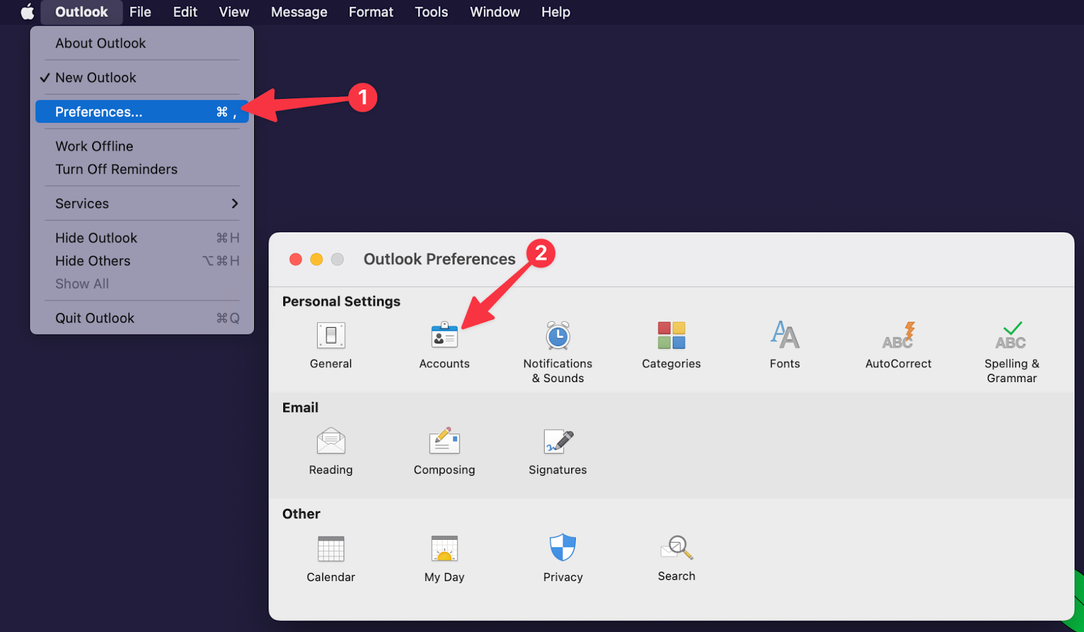Screen dimensions: 1084x632
Task: Open the Reading envelope icon
Action: pos(331,441)
